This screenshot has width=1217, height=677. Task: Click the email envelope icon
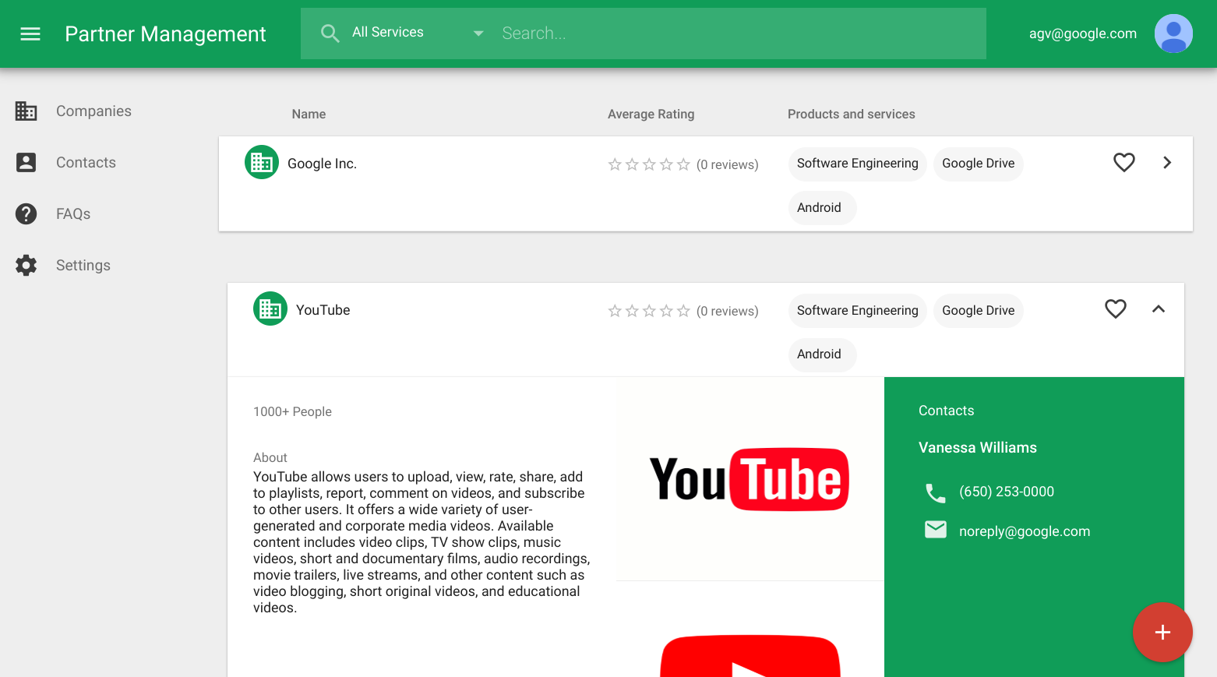point(935,530)
